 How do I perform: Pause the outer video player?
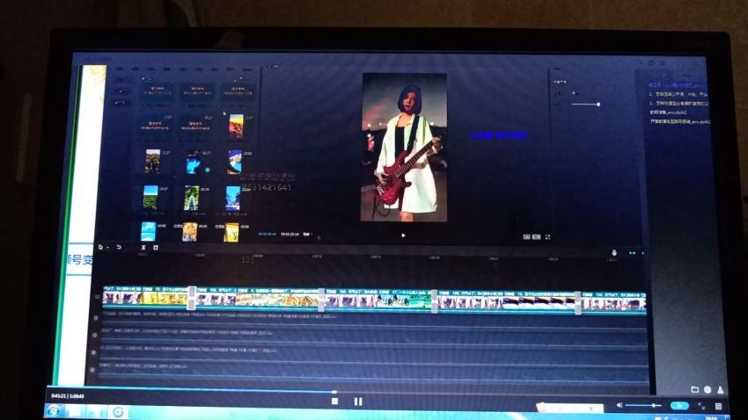[358, 402]
